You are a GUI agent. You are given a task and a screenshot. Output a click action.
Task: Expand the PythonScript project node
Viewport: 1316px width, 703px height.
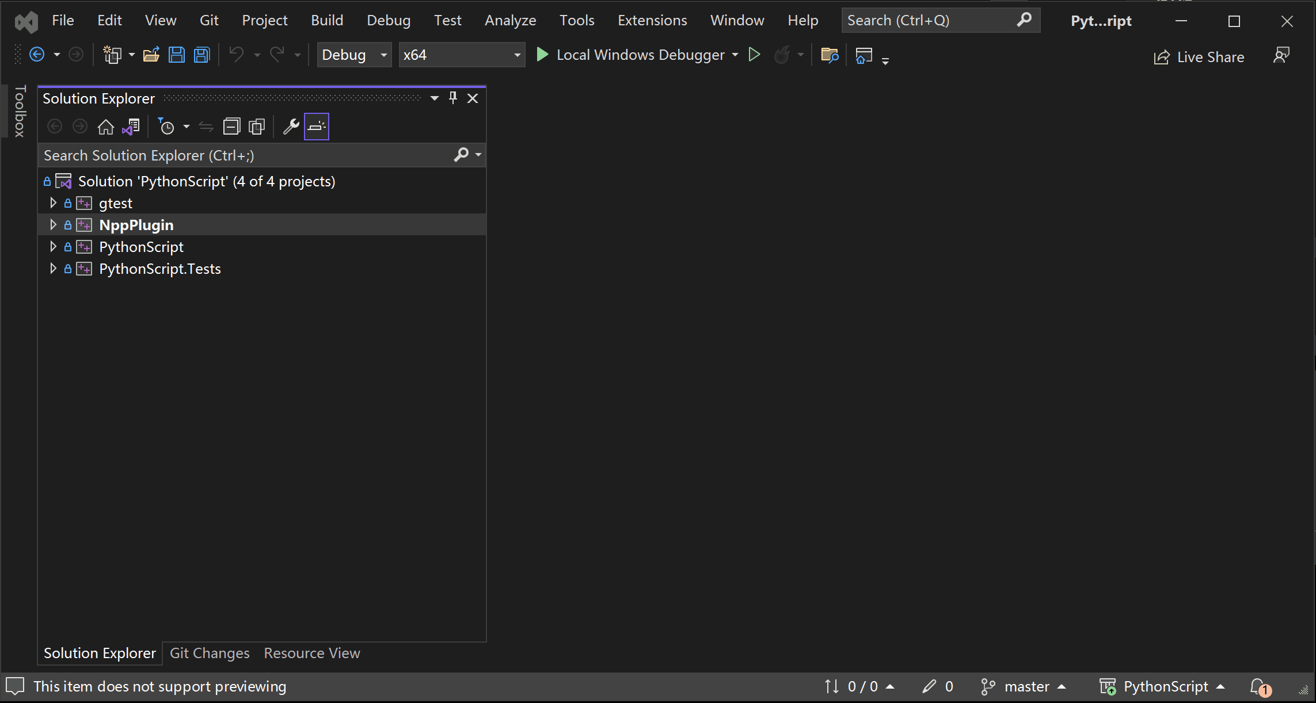click(53, 247)
